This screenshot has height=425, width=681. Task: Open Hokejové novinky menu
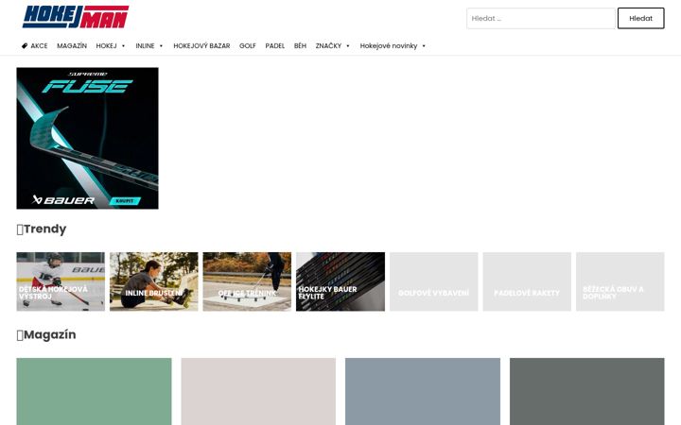coord(389,46)
